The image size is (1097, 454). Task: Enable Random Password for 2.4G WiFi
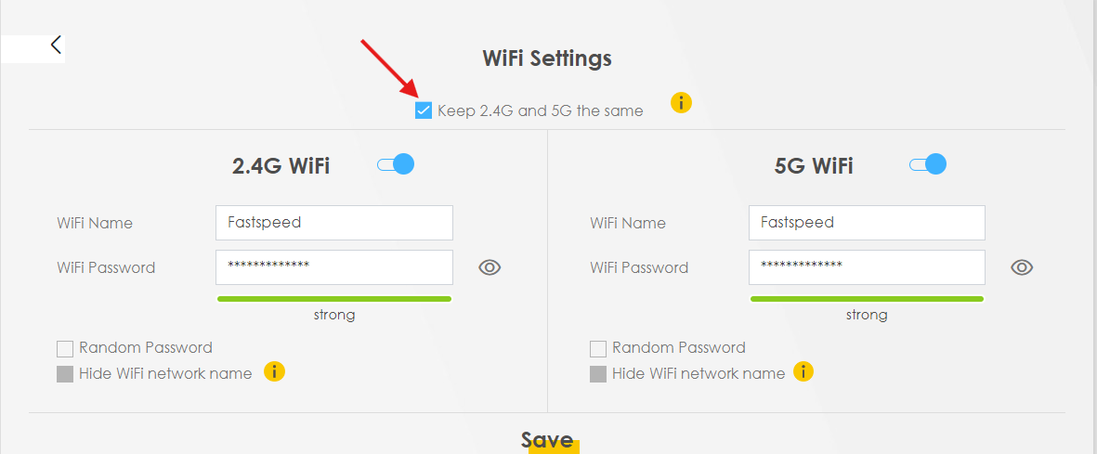pyautogui.click(x=65, y=349)
